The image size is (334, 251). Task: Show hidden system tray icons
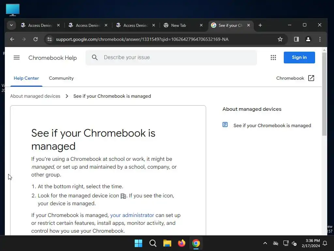point(265,243)
